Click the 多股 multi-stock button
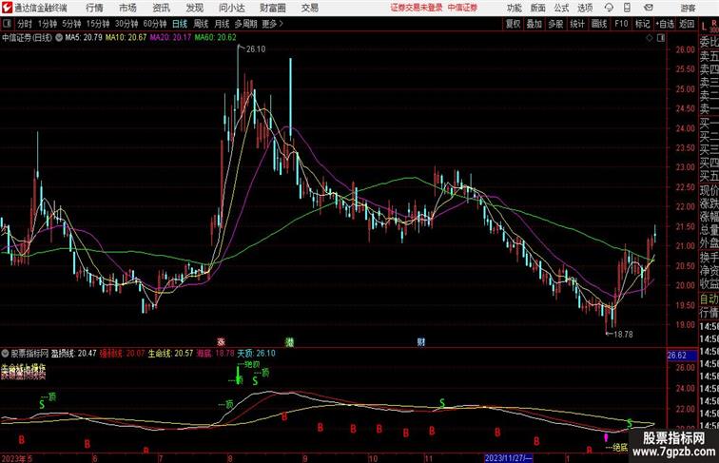Screen dimensions: 719x463 (x=555, y=24)
